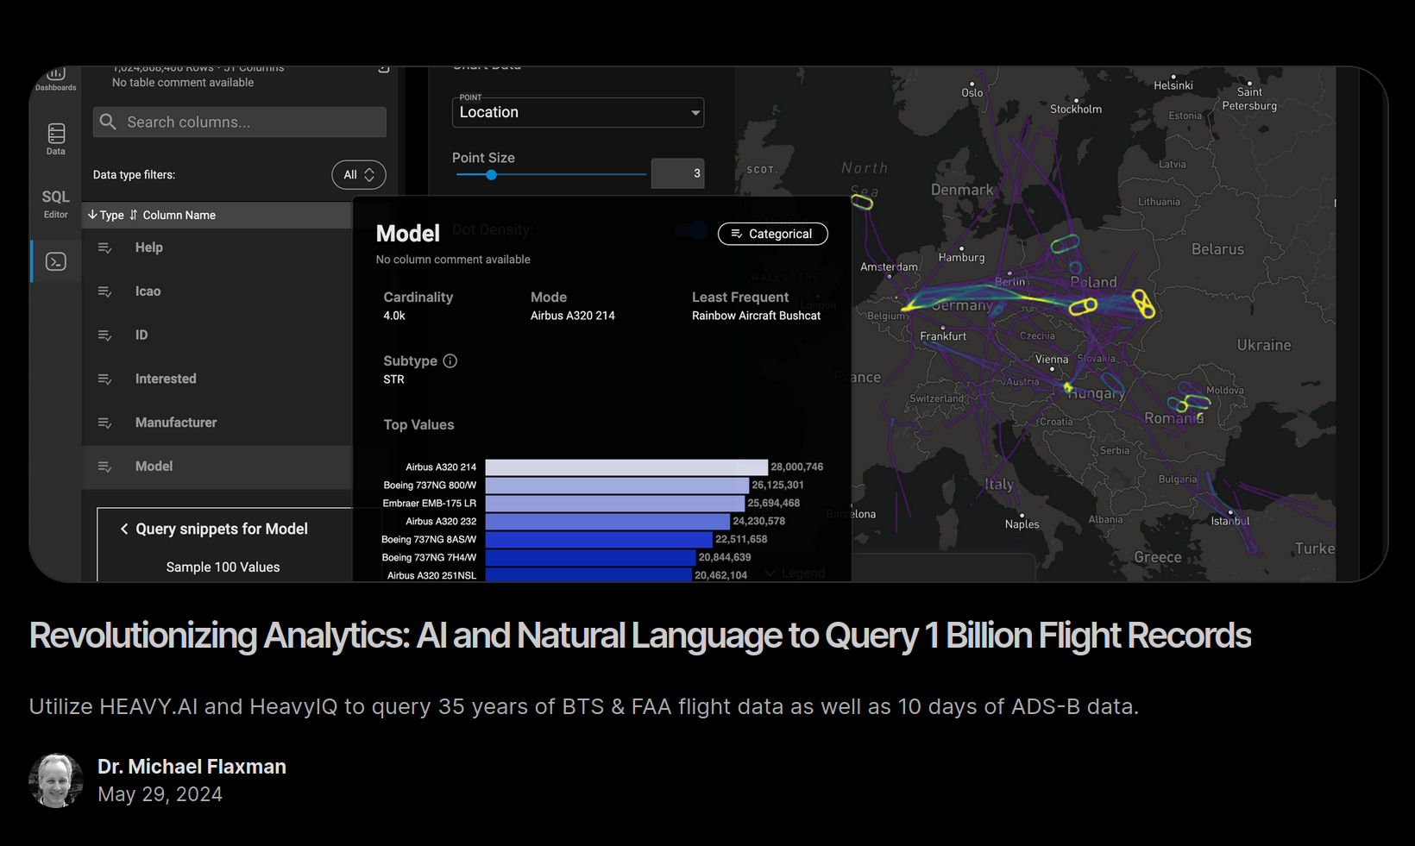Collapse Query snippets for Model chevron
Viewport: 1415px width, 846px height.
click(124, 529)
